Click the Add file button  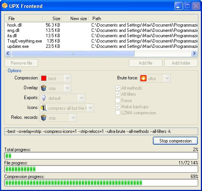146,63
